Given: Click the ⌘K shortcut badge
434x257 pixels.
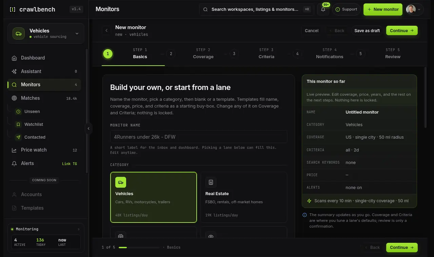Looking at the screenshot, I should (307, 9).
